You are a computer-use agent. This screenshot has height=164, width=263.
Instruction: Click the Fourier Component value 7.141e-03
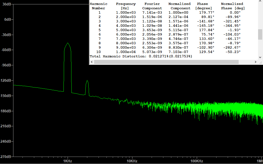(152, 13)
